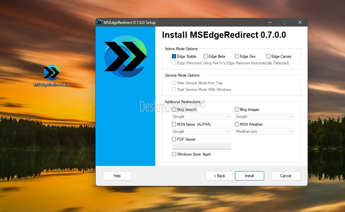Enable the Edge Dev checkbox

coord(237,56)
